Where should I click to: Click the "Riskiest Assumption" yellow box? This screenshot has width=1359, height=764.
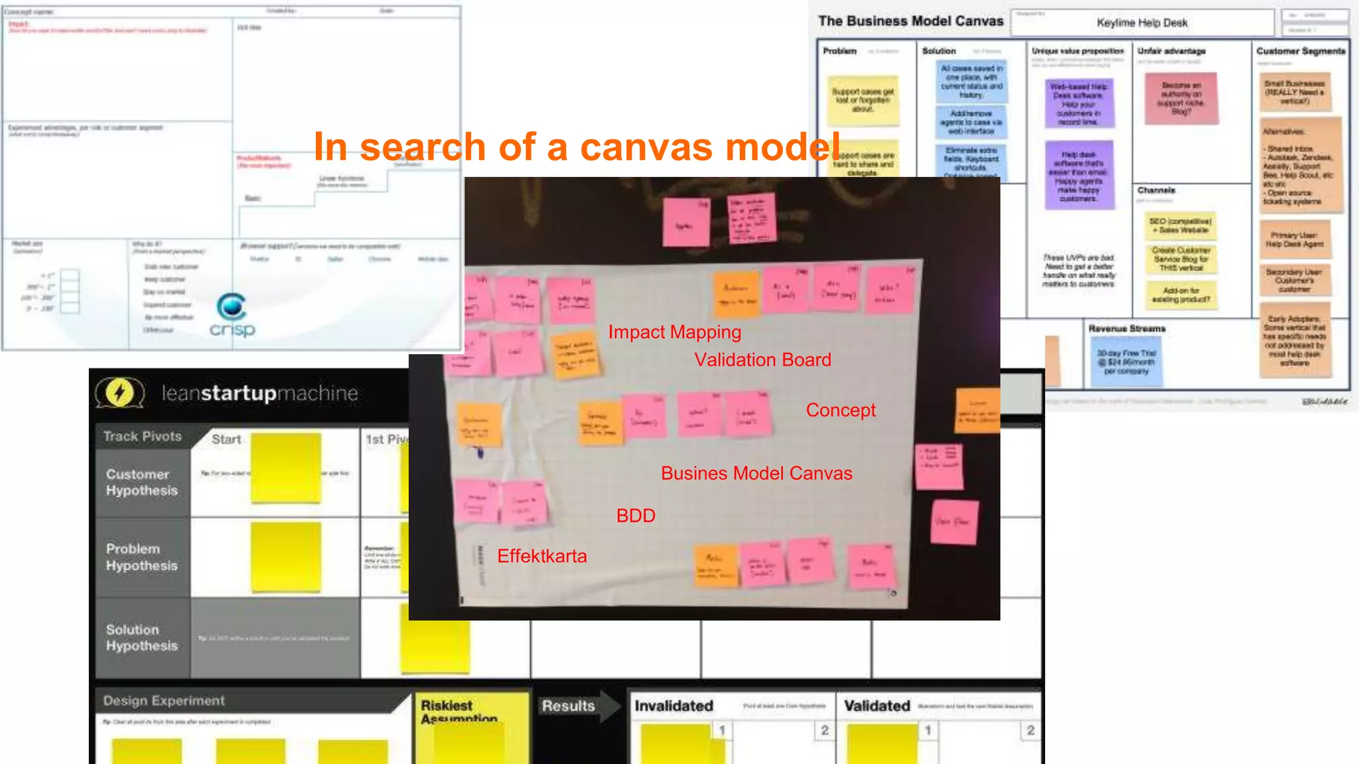(472, 728)
